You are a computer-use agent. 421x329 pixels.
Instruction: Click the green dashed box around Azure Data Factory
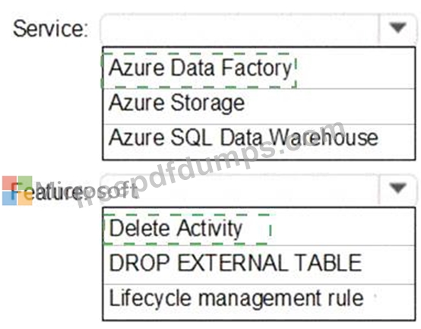click(x=199, y=71)
